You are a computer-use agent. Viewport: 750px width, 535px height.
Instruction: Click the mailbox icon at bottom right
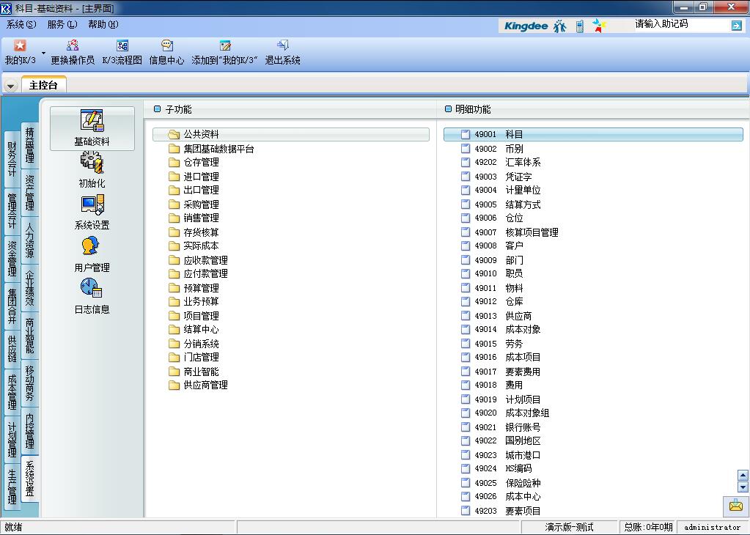pyautogui.click(x=735, y=506)
